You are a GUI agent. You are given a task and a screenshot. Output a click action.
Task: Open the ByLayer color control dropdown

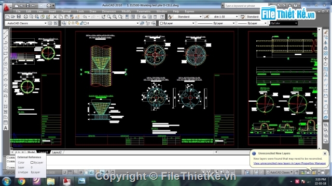(x=177, y=23)
